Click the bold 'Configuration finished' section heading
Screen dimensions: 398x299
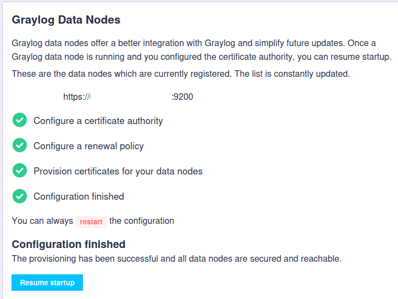pos(69,244)
